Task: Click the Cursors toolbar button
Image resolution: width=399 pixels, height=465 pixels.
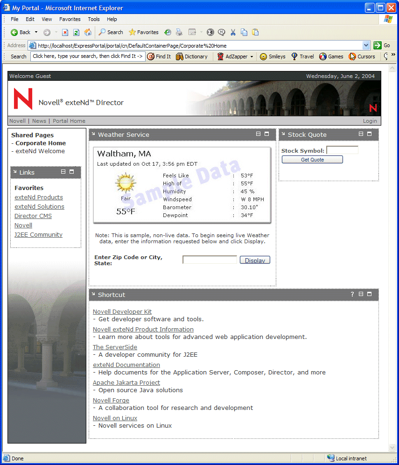Action: tap(362, 56)
